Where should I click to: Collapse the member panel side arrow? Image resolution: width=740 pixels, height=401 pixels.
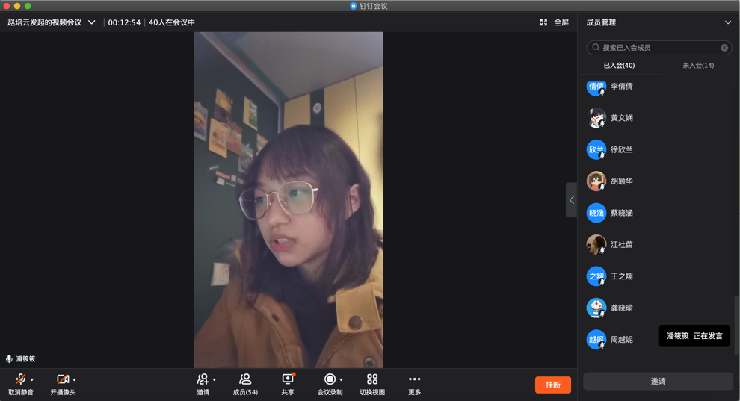tap(571, 200)
